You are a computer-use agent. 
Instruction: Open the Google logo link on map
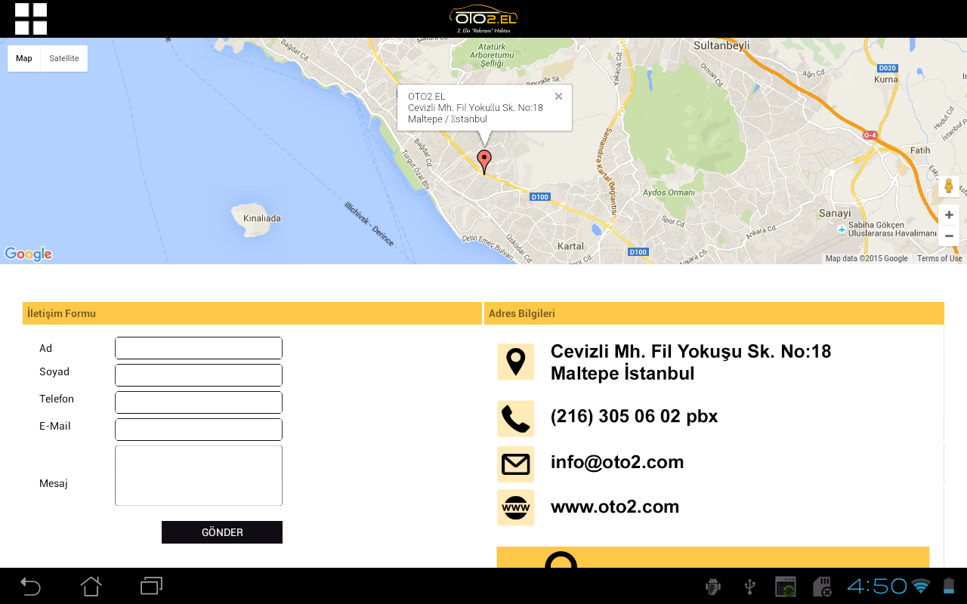28,254
